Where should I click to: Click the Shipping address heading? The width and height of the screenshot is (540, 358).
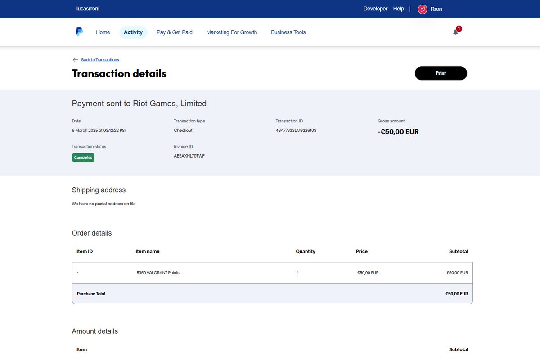(99, 190)
